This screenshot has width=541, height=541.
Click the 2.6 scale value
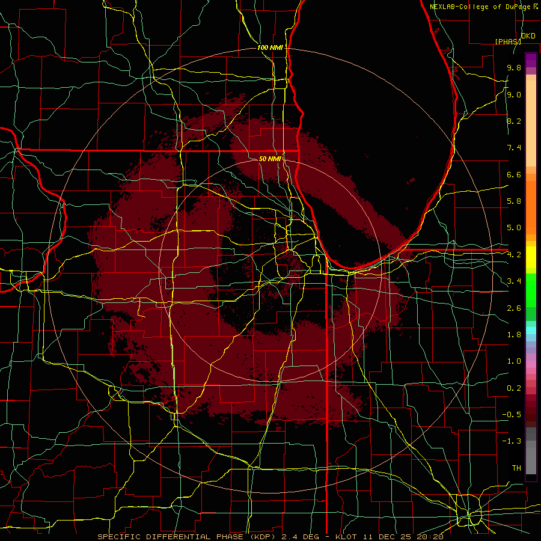pyautogui.click(x=514, y=308)
